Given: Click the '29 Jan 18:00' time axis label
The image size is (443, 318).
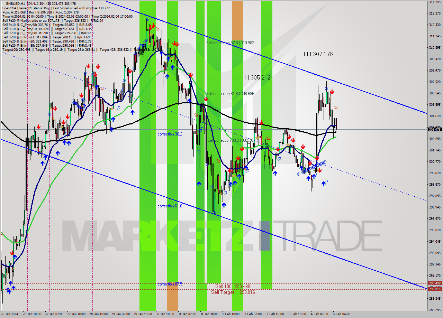Looking at the screenshot, I should (x=143, y=314).
